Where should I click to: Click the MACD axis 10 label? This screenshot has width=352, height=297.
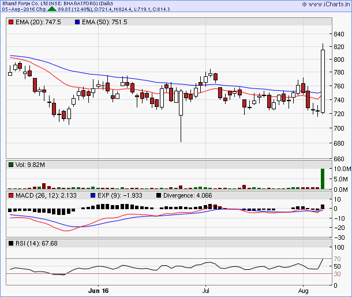tap(337, 199)
